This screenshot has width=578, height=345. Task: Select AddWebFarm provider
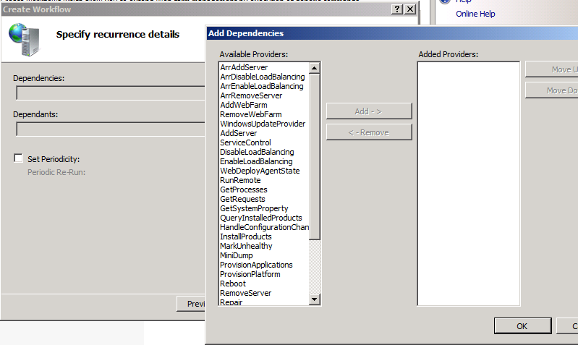[x=244, y=105]
